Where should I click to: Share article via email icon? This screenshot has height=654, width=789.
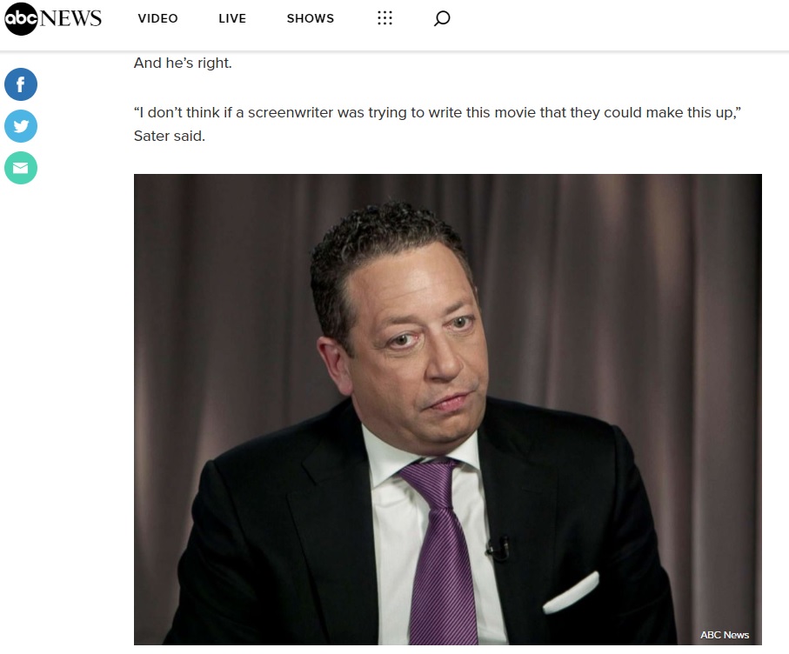point(21,168)
